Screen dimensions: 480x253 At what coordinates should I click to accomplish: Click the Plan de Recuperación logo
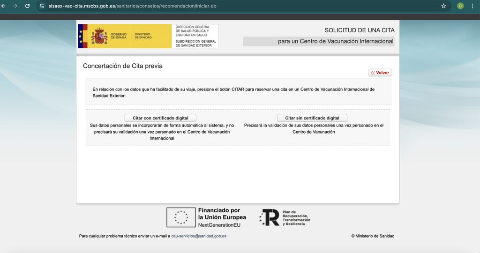pos(285,217)
